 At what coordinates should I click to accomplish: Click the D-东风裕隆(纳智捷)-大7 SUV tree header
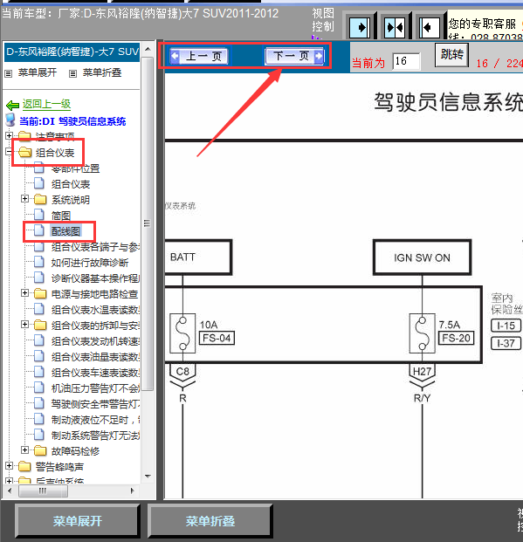click(72, 52)
